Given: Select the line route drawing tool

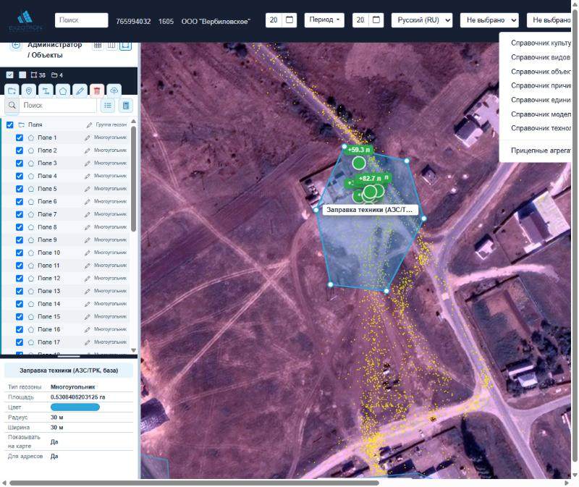Looking at the screenshot, I should [46, 90].
